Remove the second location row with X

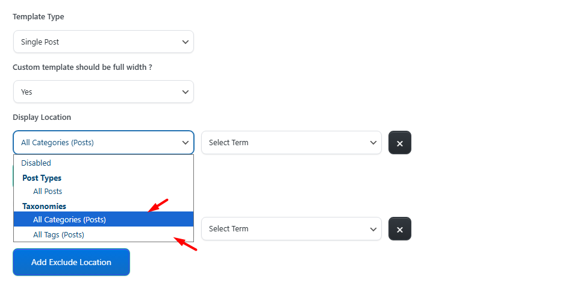pyautogui.click(x=399, y=229)
